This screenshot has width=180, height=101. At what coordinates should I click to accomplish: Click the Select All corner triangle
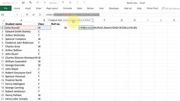(x=3, y=20)
